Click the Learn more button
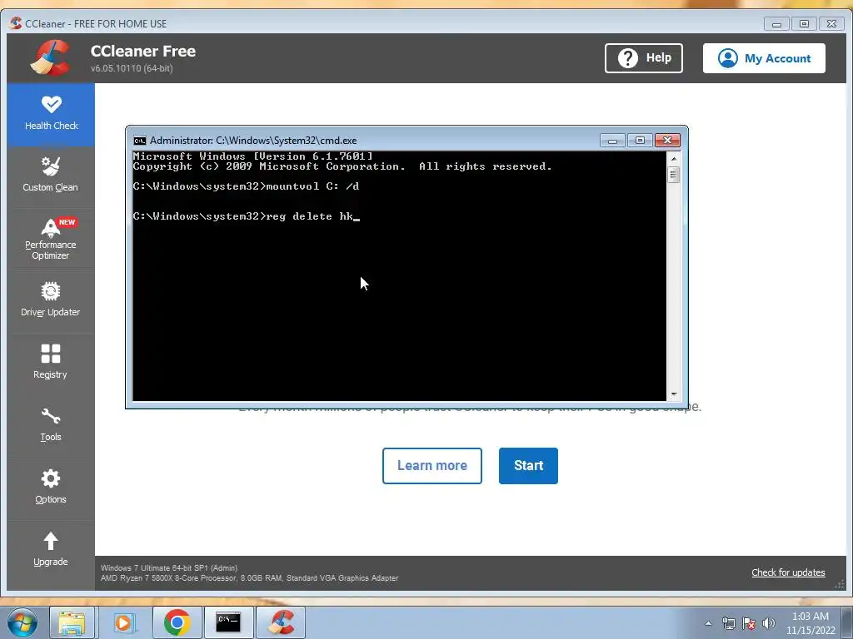 tap(432, 466)
